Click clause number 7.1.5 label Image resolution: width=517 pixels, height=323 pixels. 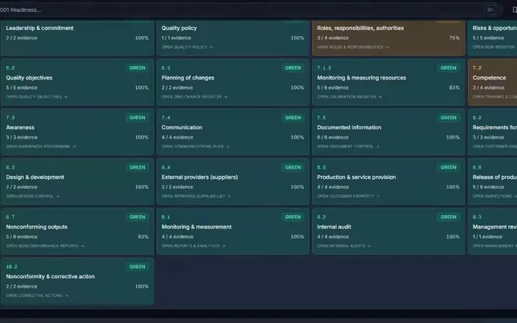(x=324, y=68)
